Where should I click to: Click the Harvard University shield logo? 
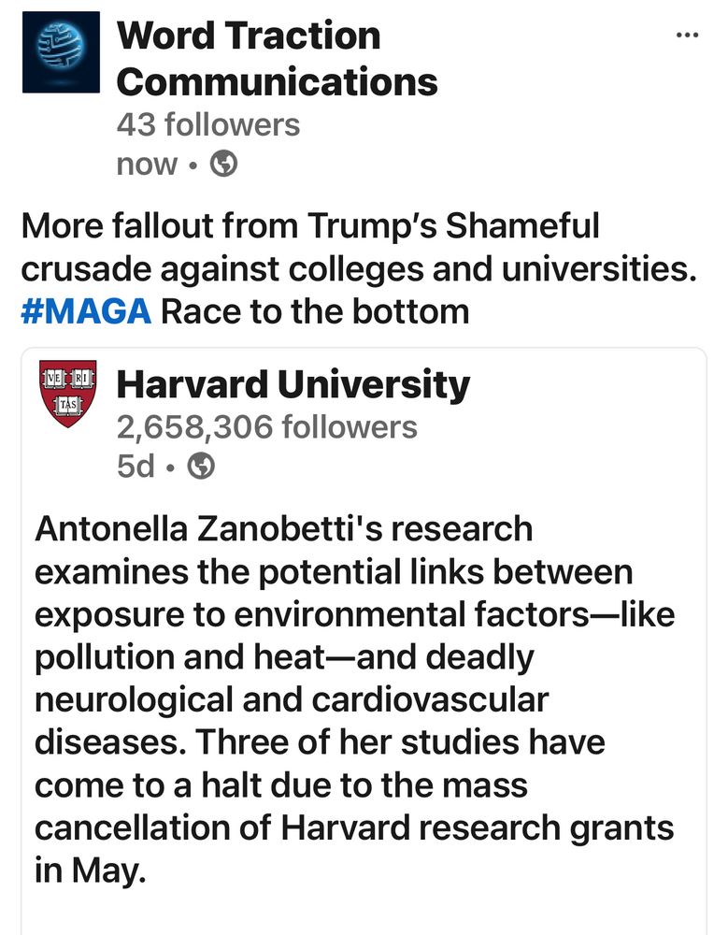68,393
